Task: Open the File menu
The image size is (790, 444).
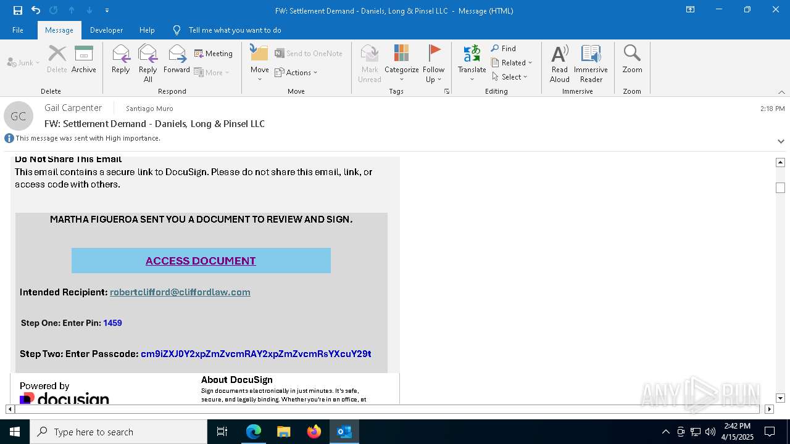Action: click(x=18, y=30)
